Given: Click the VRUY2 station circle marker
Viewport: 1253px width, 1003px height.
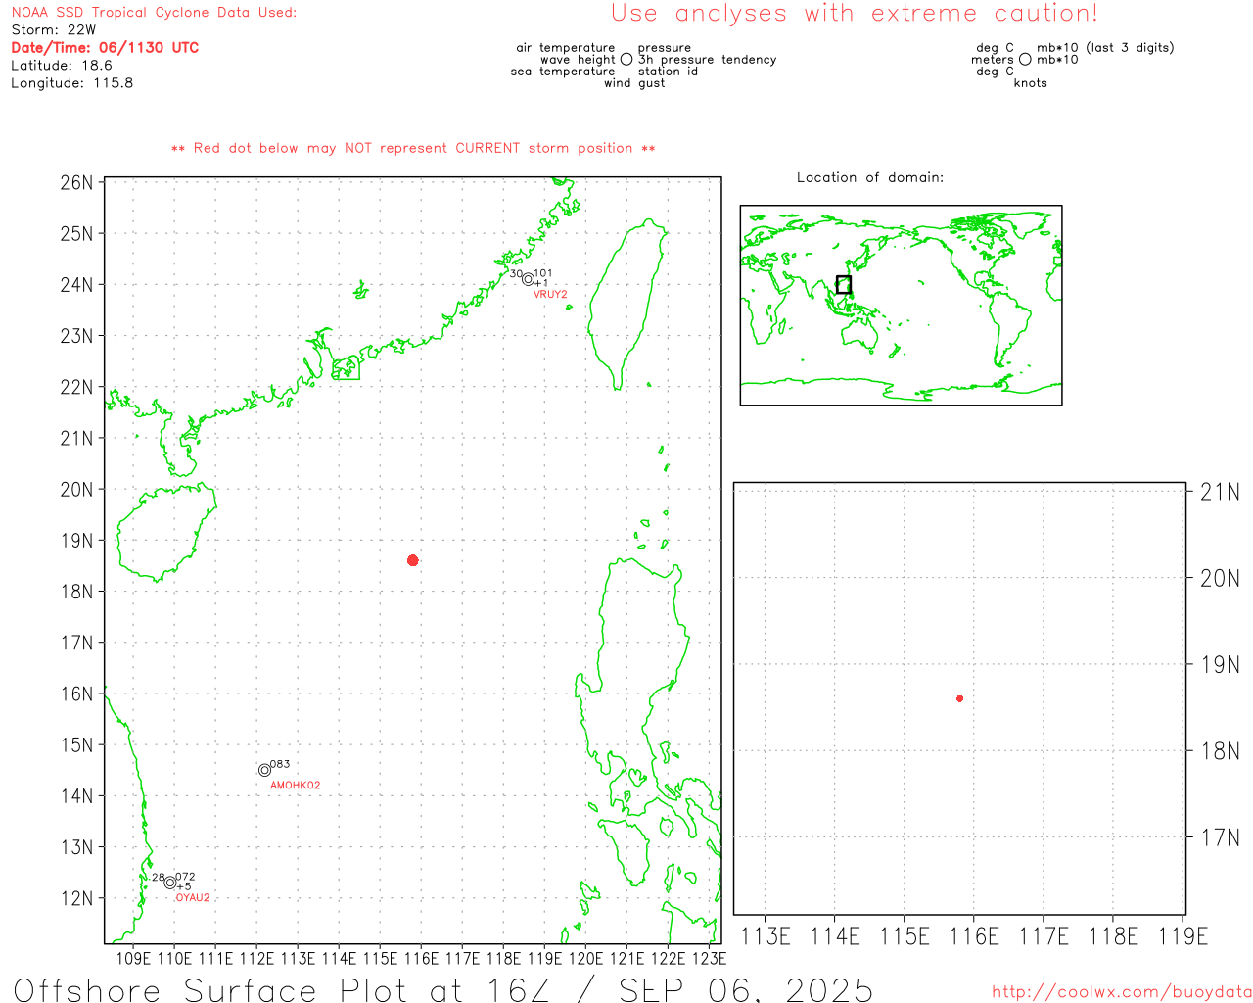Looking at the screenshot, I should [529, 279].
